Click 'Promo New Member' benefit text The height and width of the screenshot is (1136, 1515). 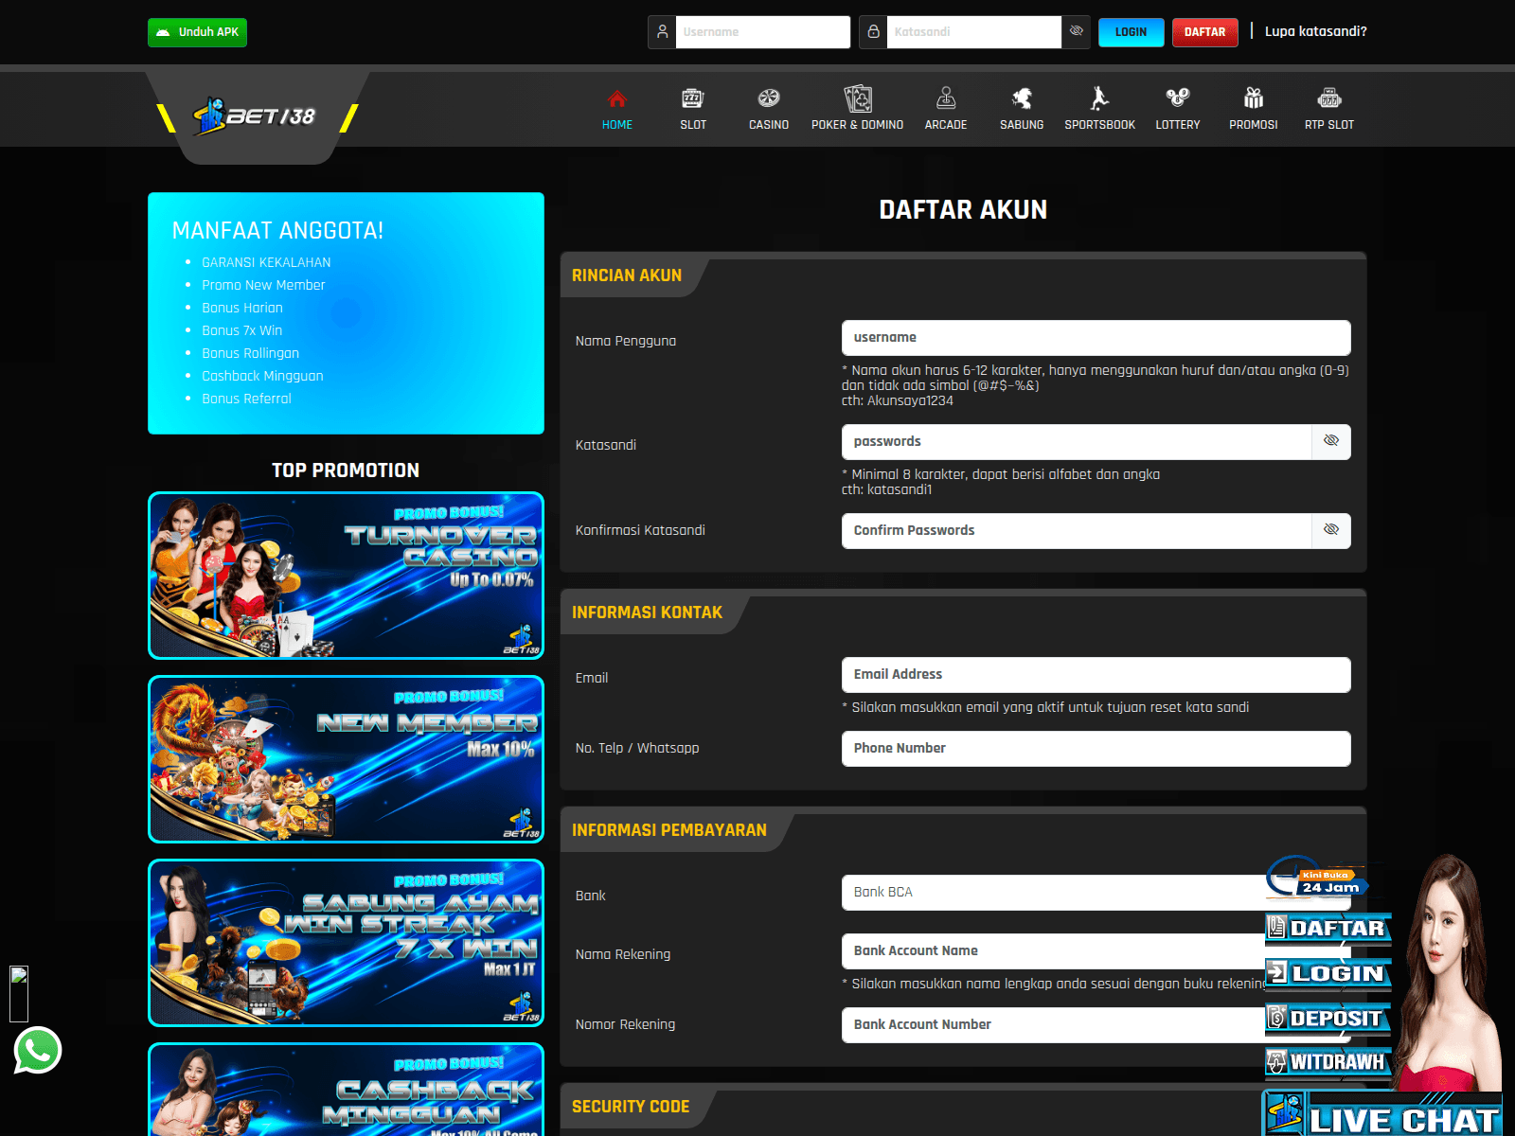(263, 285)
